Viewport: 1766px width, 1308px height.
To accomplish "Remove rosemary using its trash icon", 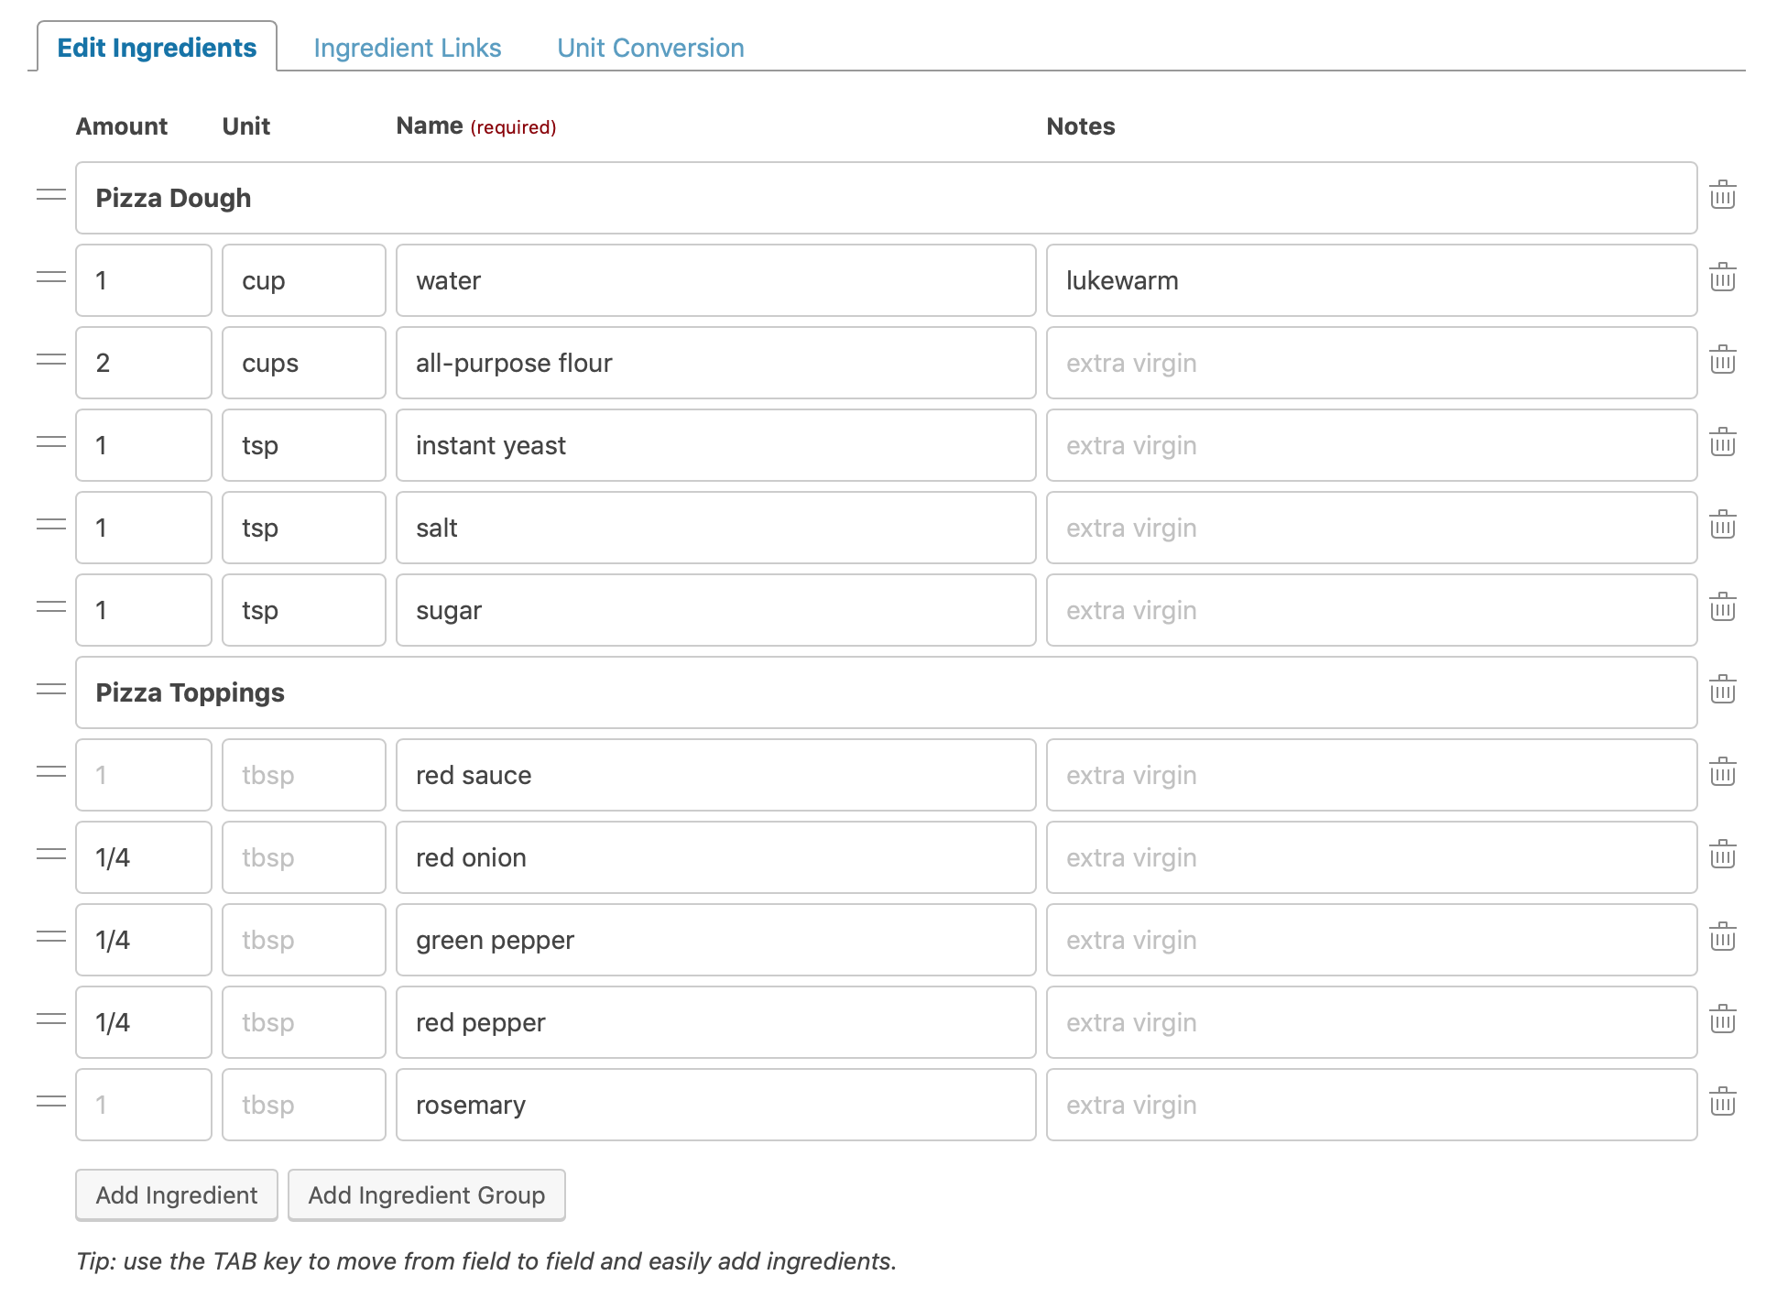I will 1722,1102.
